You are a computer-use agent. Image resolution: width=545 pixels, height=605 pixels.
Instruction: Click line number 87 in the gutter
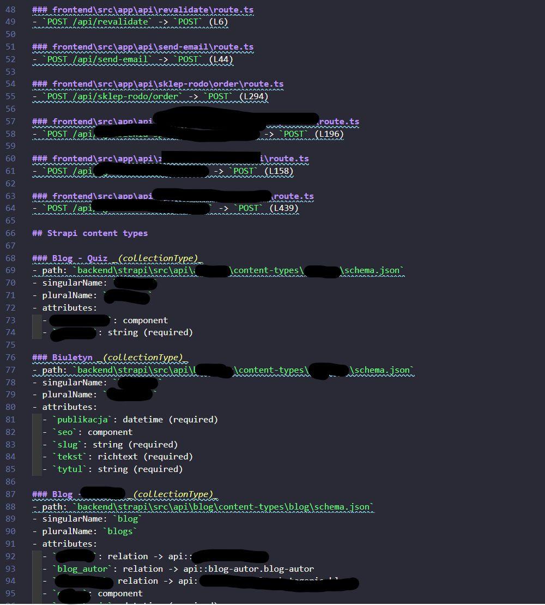point(10,494)
